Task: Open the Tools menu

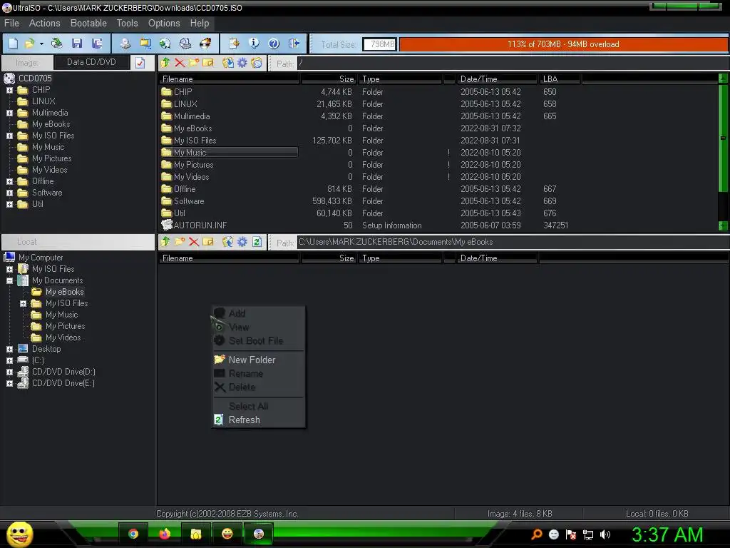Action: coord(127,24)
